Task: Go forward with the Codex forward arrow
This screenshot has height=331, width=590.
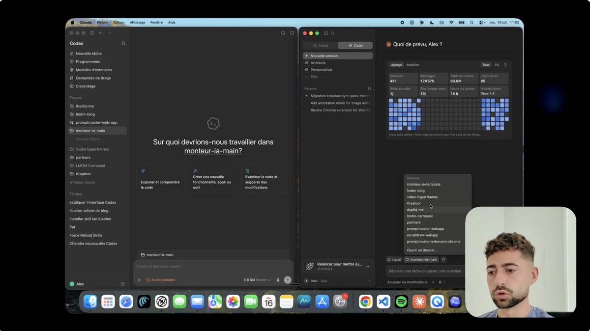Action: (x=110, y=33)
